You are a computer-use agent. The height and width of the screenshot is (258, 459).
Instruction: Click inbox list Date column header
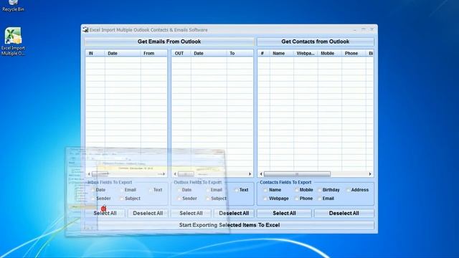point(123,53)
